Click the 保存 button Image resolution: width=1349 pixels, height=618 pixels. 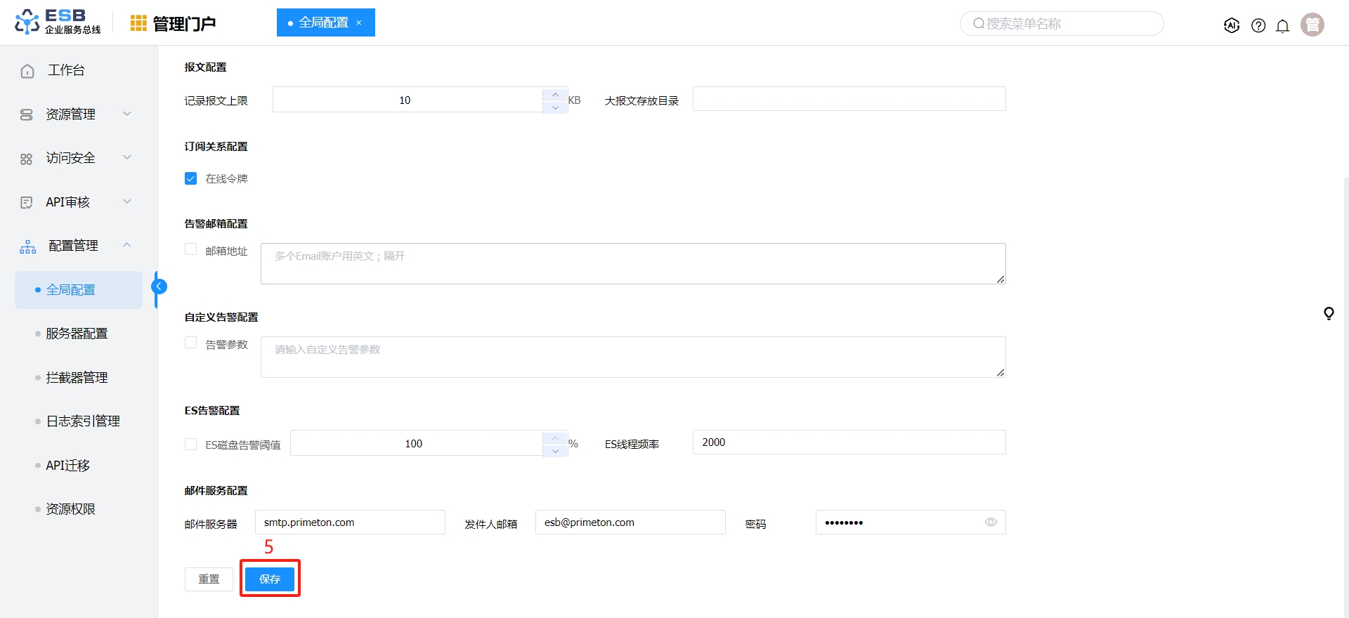270,579
